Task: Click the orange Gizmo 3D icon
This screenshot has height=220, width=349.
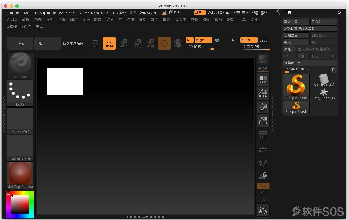Action: pyautogui.click(x=164, y=43)
